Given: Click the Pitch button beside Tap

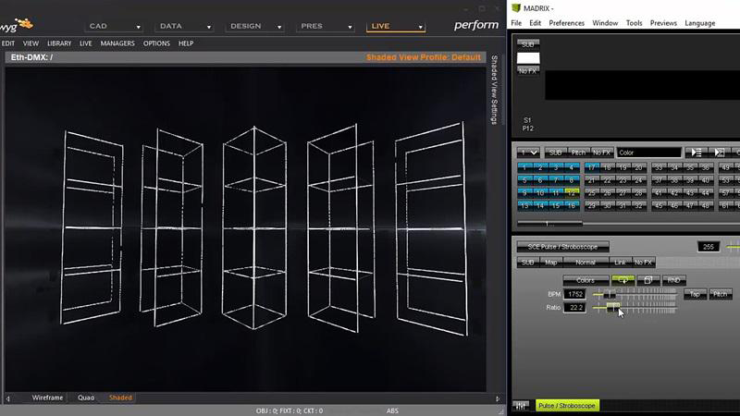Looking at the screenshot, I should pos(721,294).
